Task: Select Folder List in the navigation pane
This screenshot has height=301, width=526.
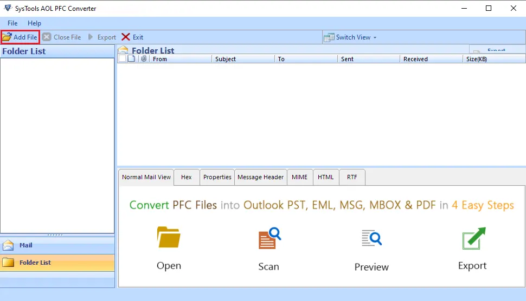Action: [x=57, y=263]
